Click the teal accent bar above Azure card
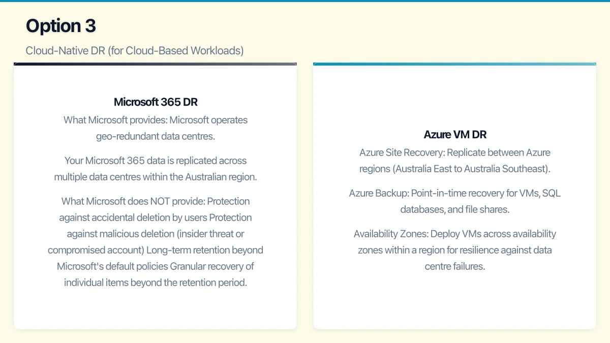Image resolution: width=610 pixels, height=343 pixels. 454,64
